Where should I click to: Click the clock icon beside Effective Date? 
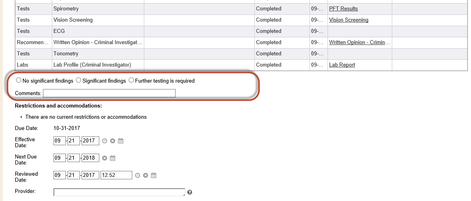click(x=104, y=141)
